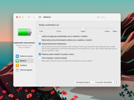Select the green Bateria sidebar icon
The image size is (134, 100).
pos(17,61)
